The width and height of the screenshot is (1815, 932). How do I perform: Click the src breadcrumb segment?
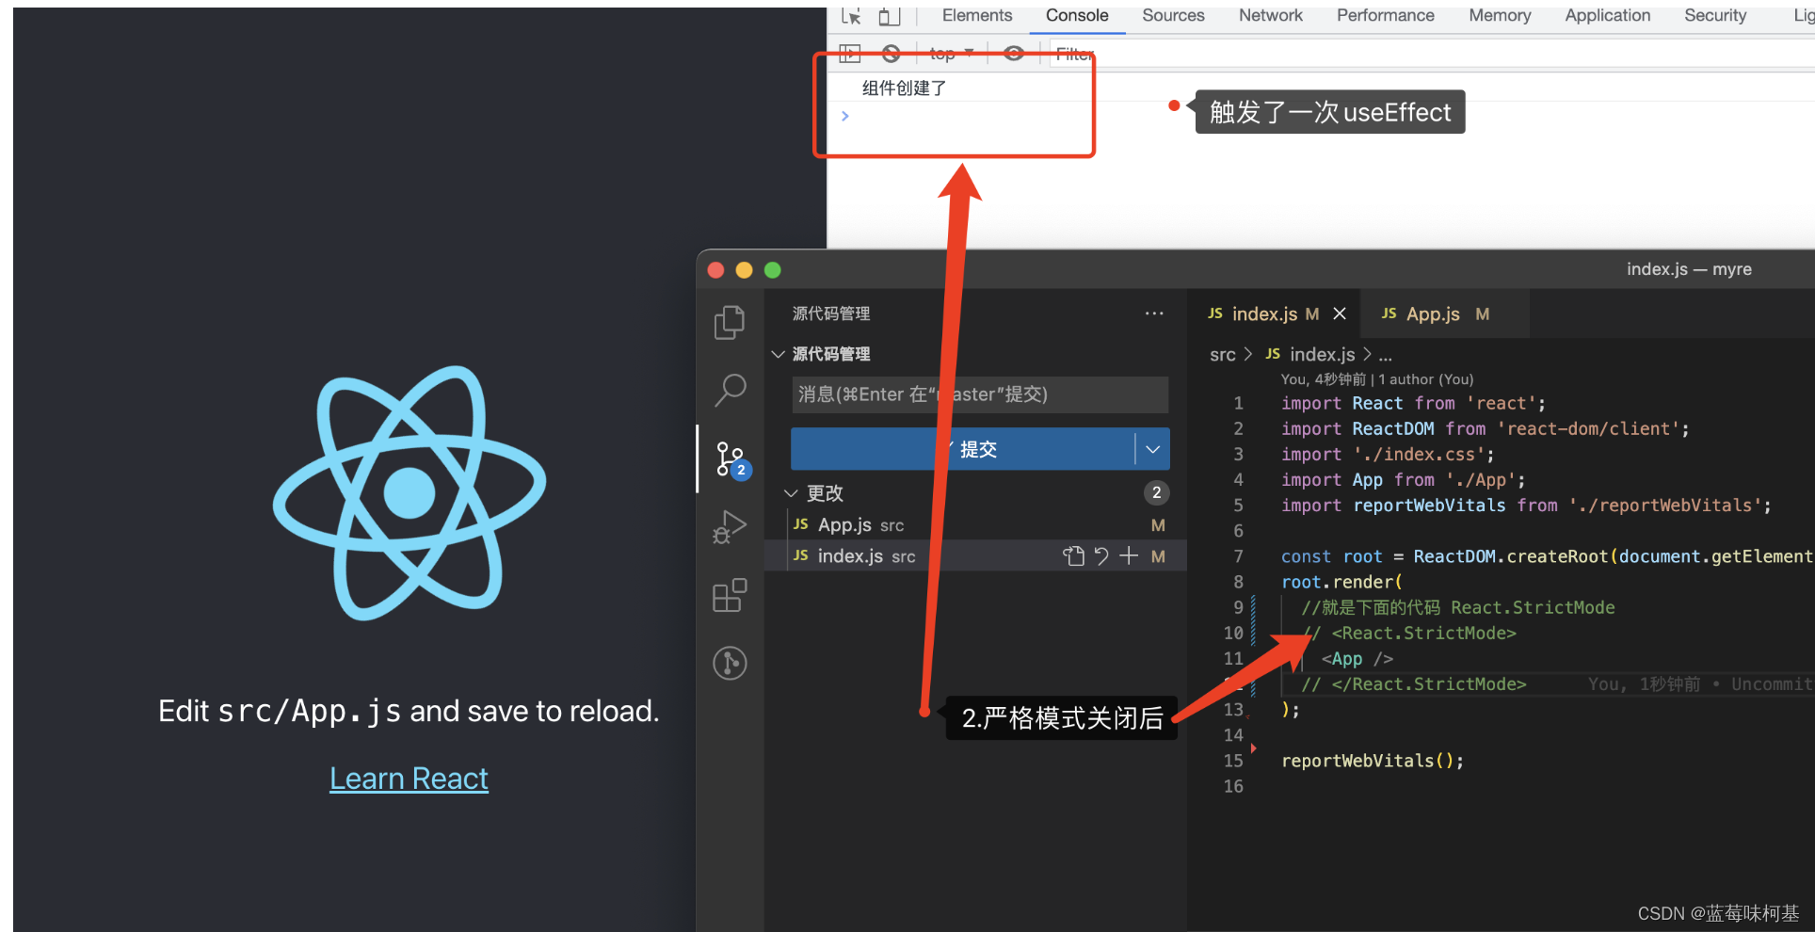1222,354
